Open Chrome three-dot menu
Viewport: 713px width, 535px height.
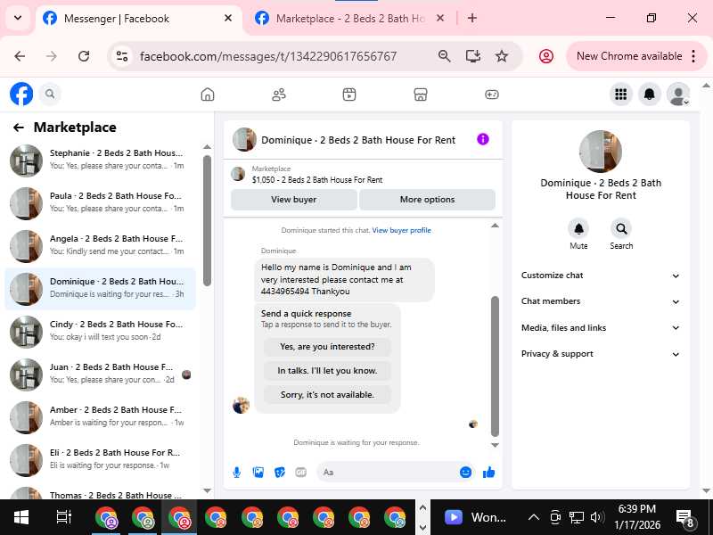(x=693, y=56)
